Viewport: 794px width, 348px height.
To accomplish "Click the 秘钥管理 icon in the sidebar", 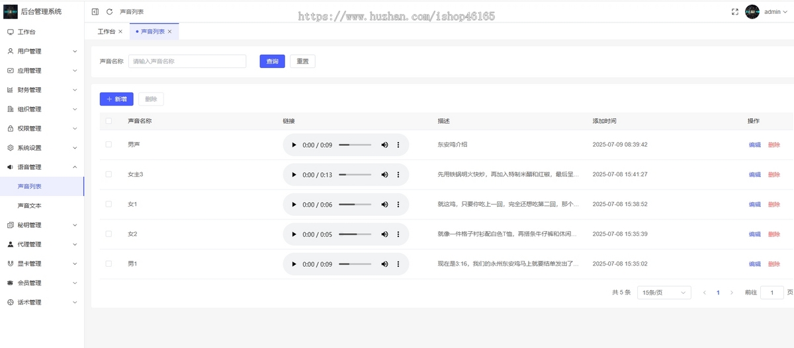I will point(10,225).
